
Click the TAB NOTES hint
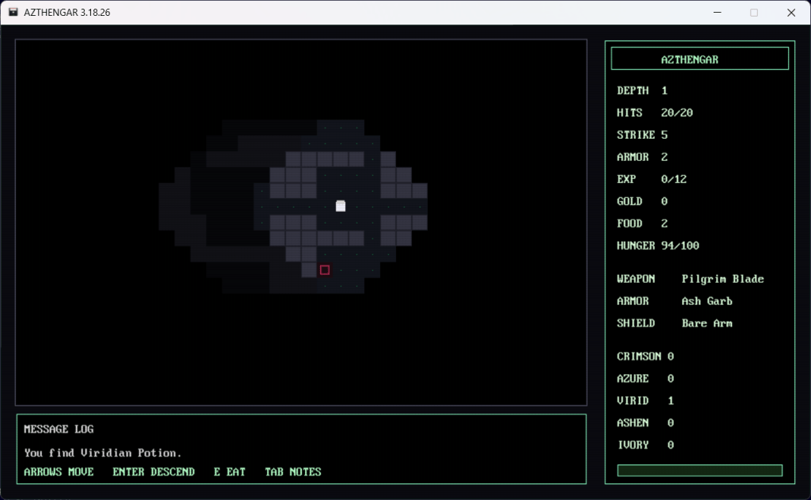(293, 472)
